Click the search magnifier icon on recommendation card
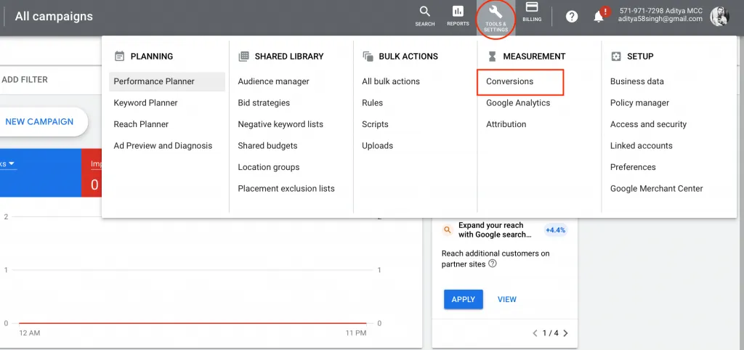Viewport: 744px width, 350px height. click(447, 230)
